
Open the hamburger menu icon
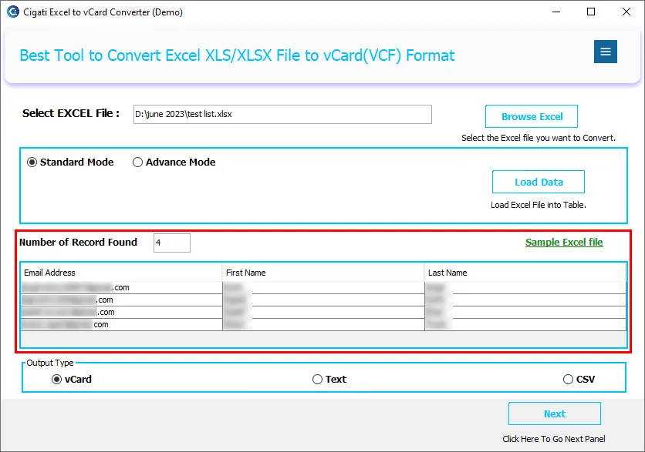point(605,52)
